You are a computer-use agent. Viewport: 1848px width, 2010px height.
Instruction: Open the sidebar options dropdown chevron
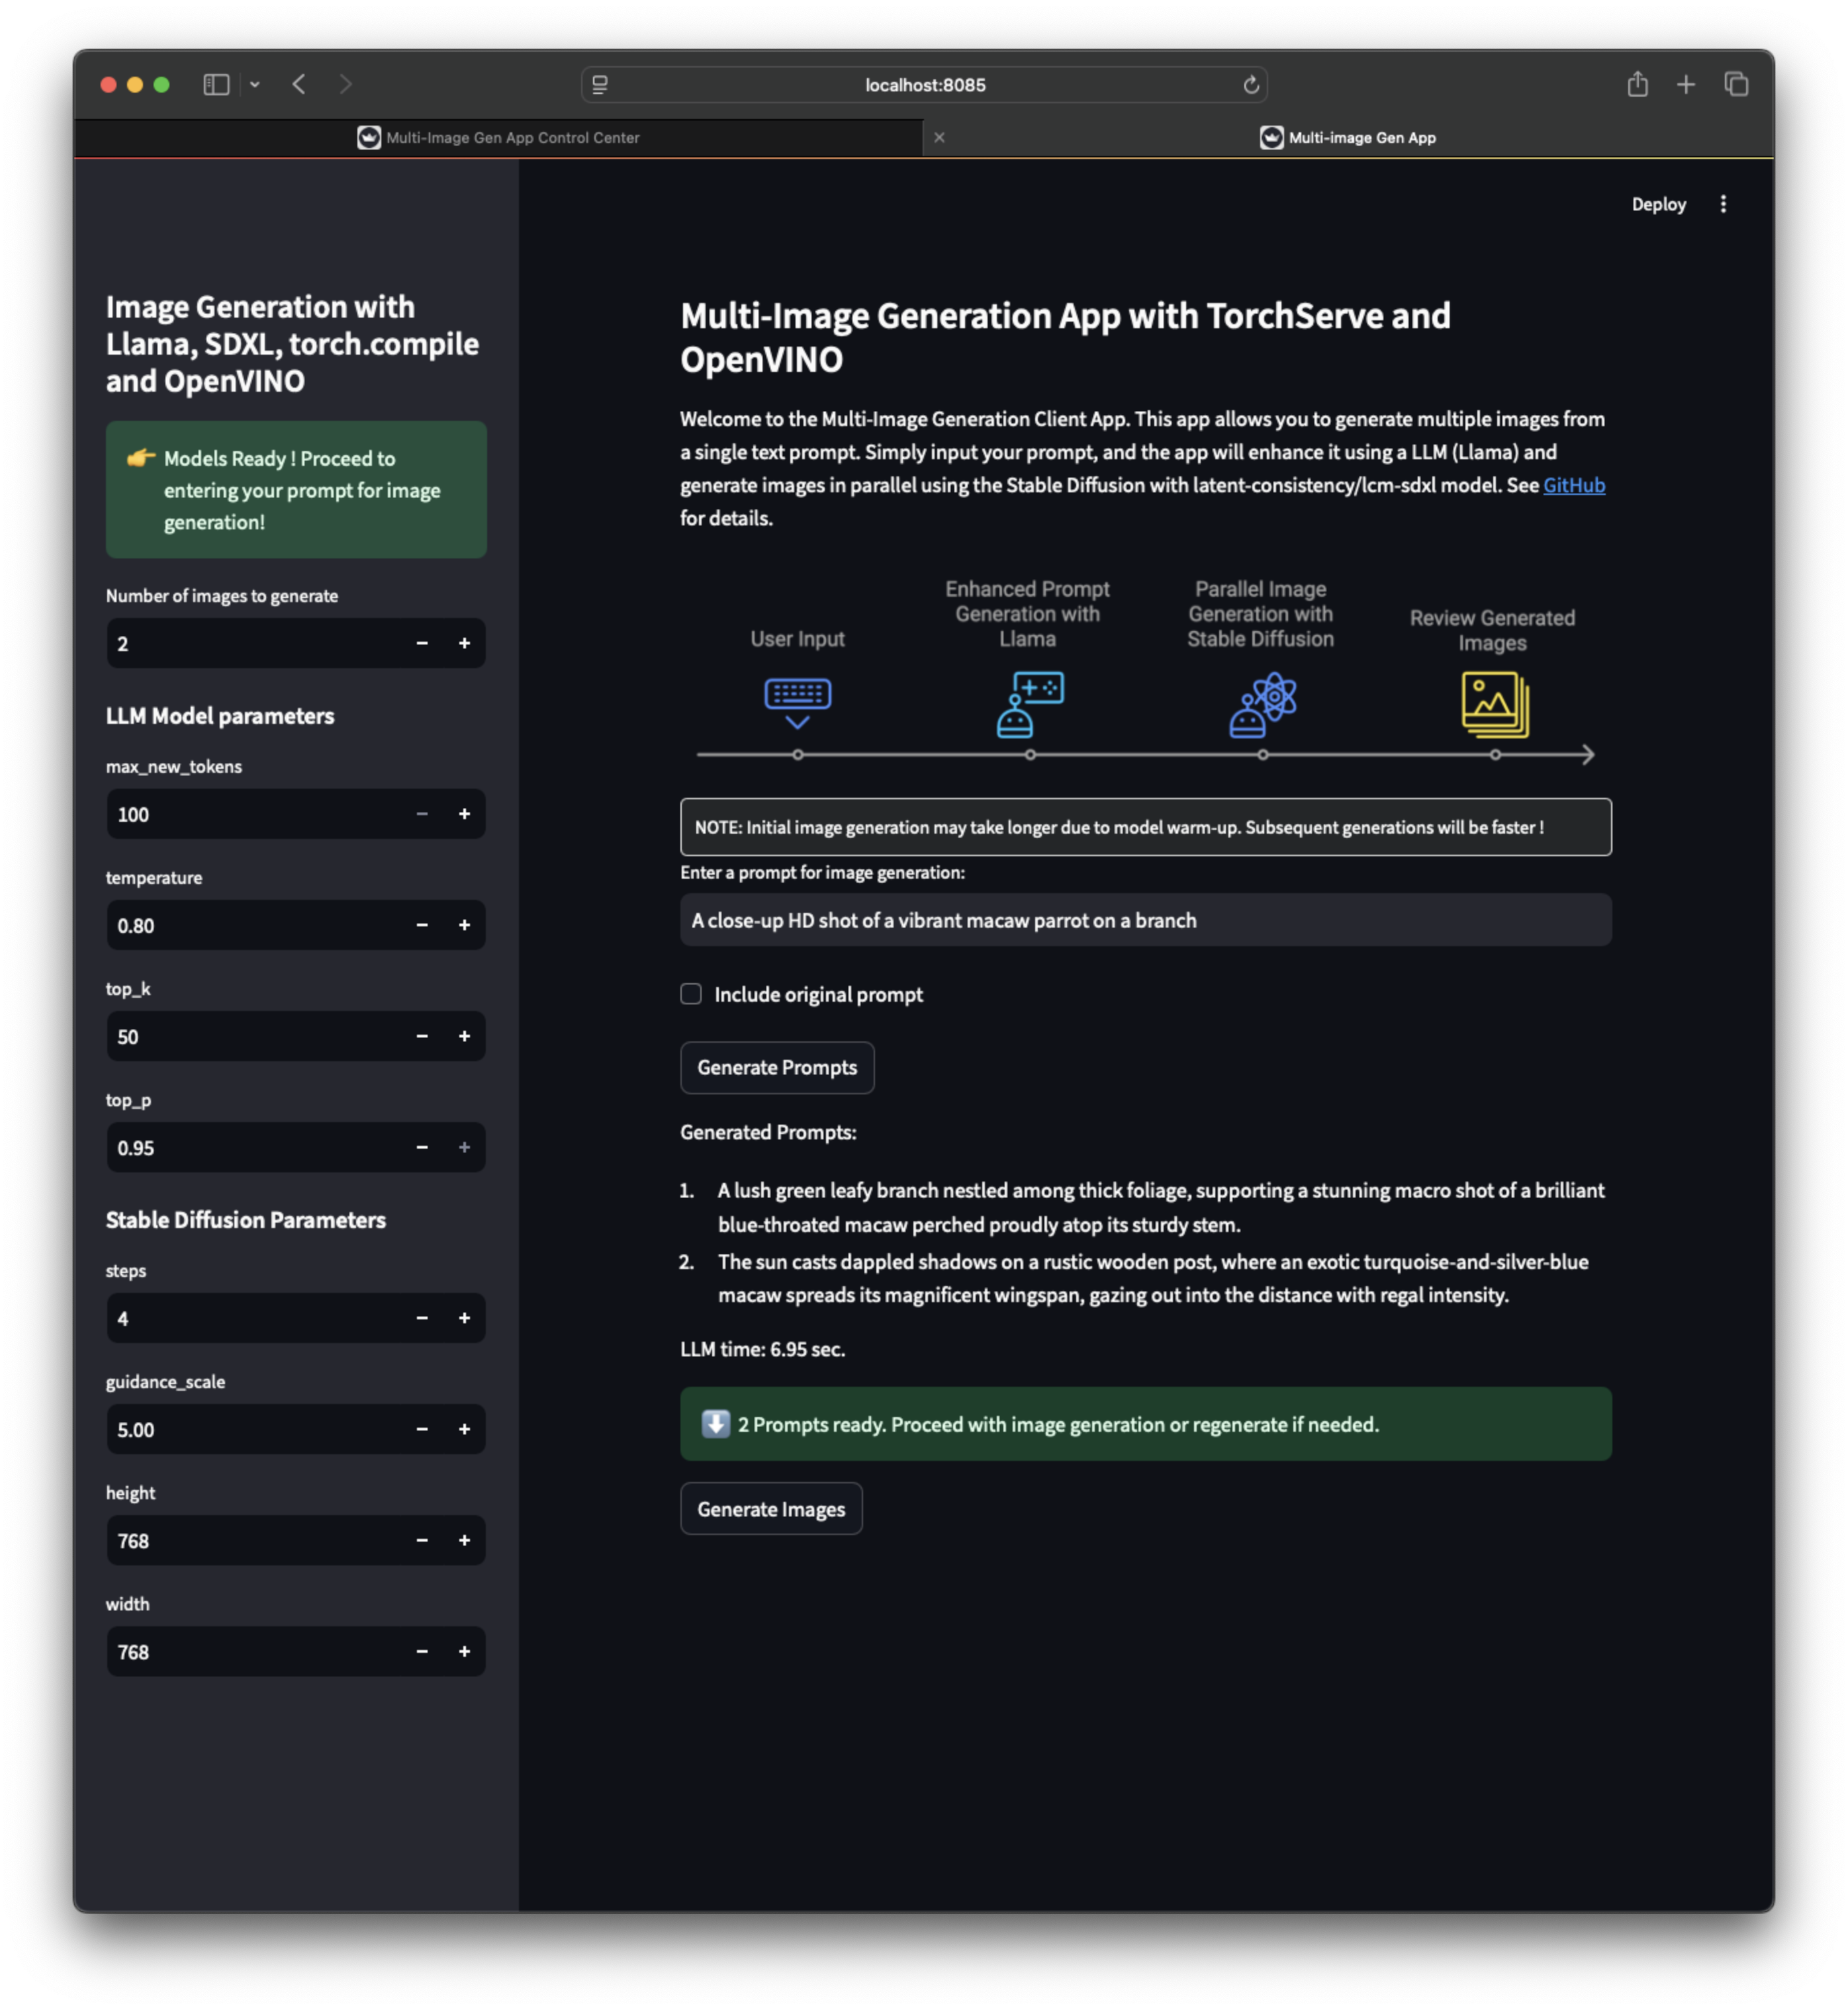click(x=255, y=85)
